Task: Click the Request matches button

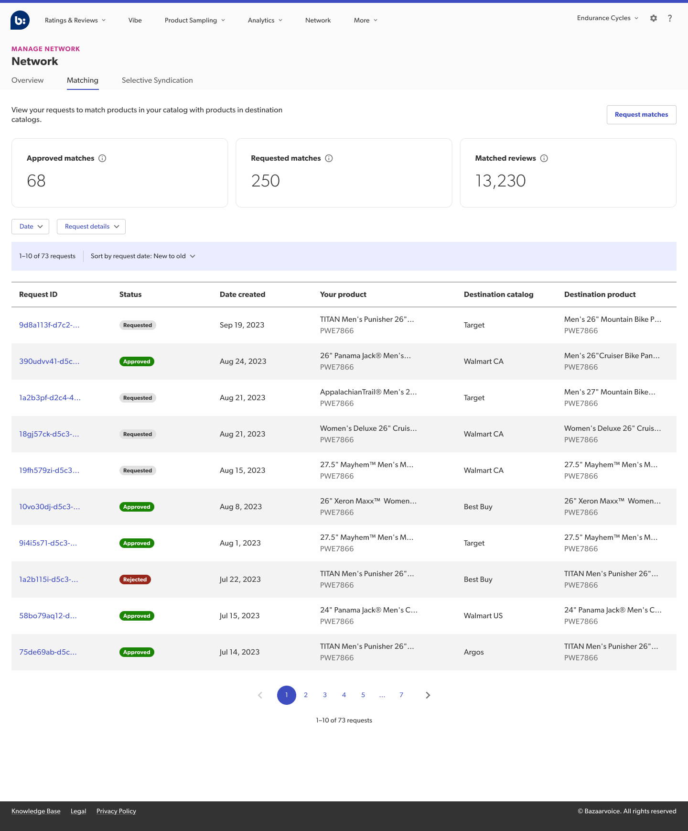Action: (641, 115)
